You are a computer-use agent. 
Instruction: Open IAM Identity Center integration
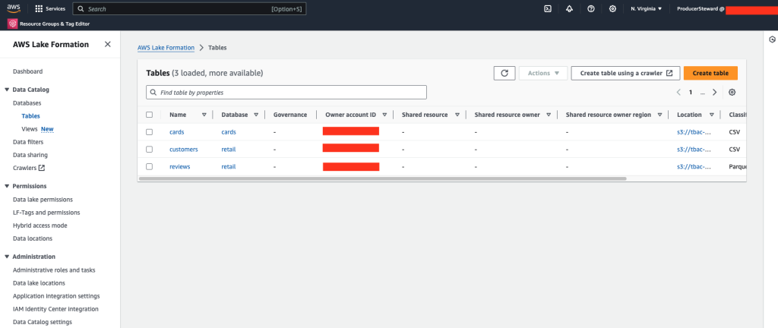click(55, 309)
